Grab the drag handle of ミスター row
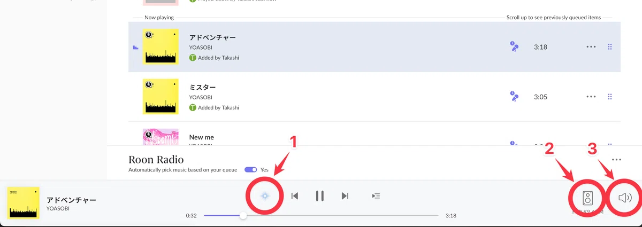Image resolution: width=642 pixels, height=227 pixels. [x=610, y=97]
